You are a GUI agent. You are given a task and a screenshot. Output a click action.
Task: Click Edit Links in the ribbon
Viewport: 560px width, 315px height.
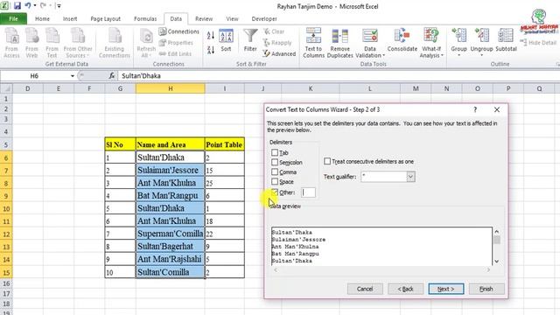point(175,53)
